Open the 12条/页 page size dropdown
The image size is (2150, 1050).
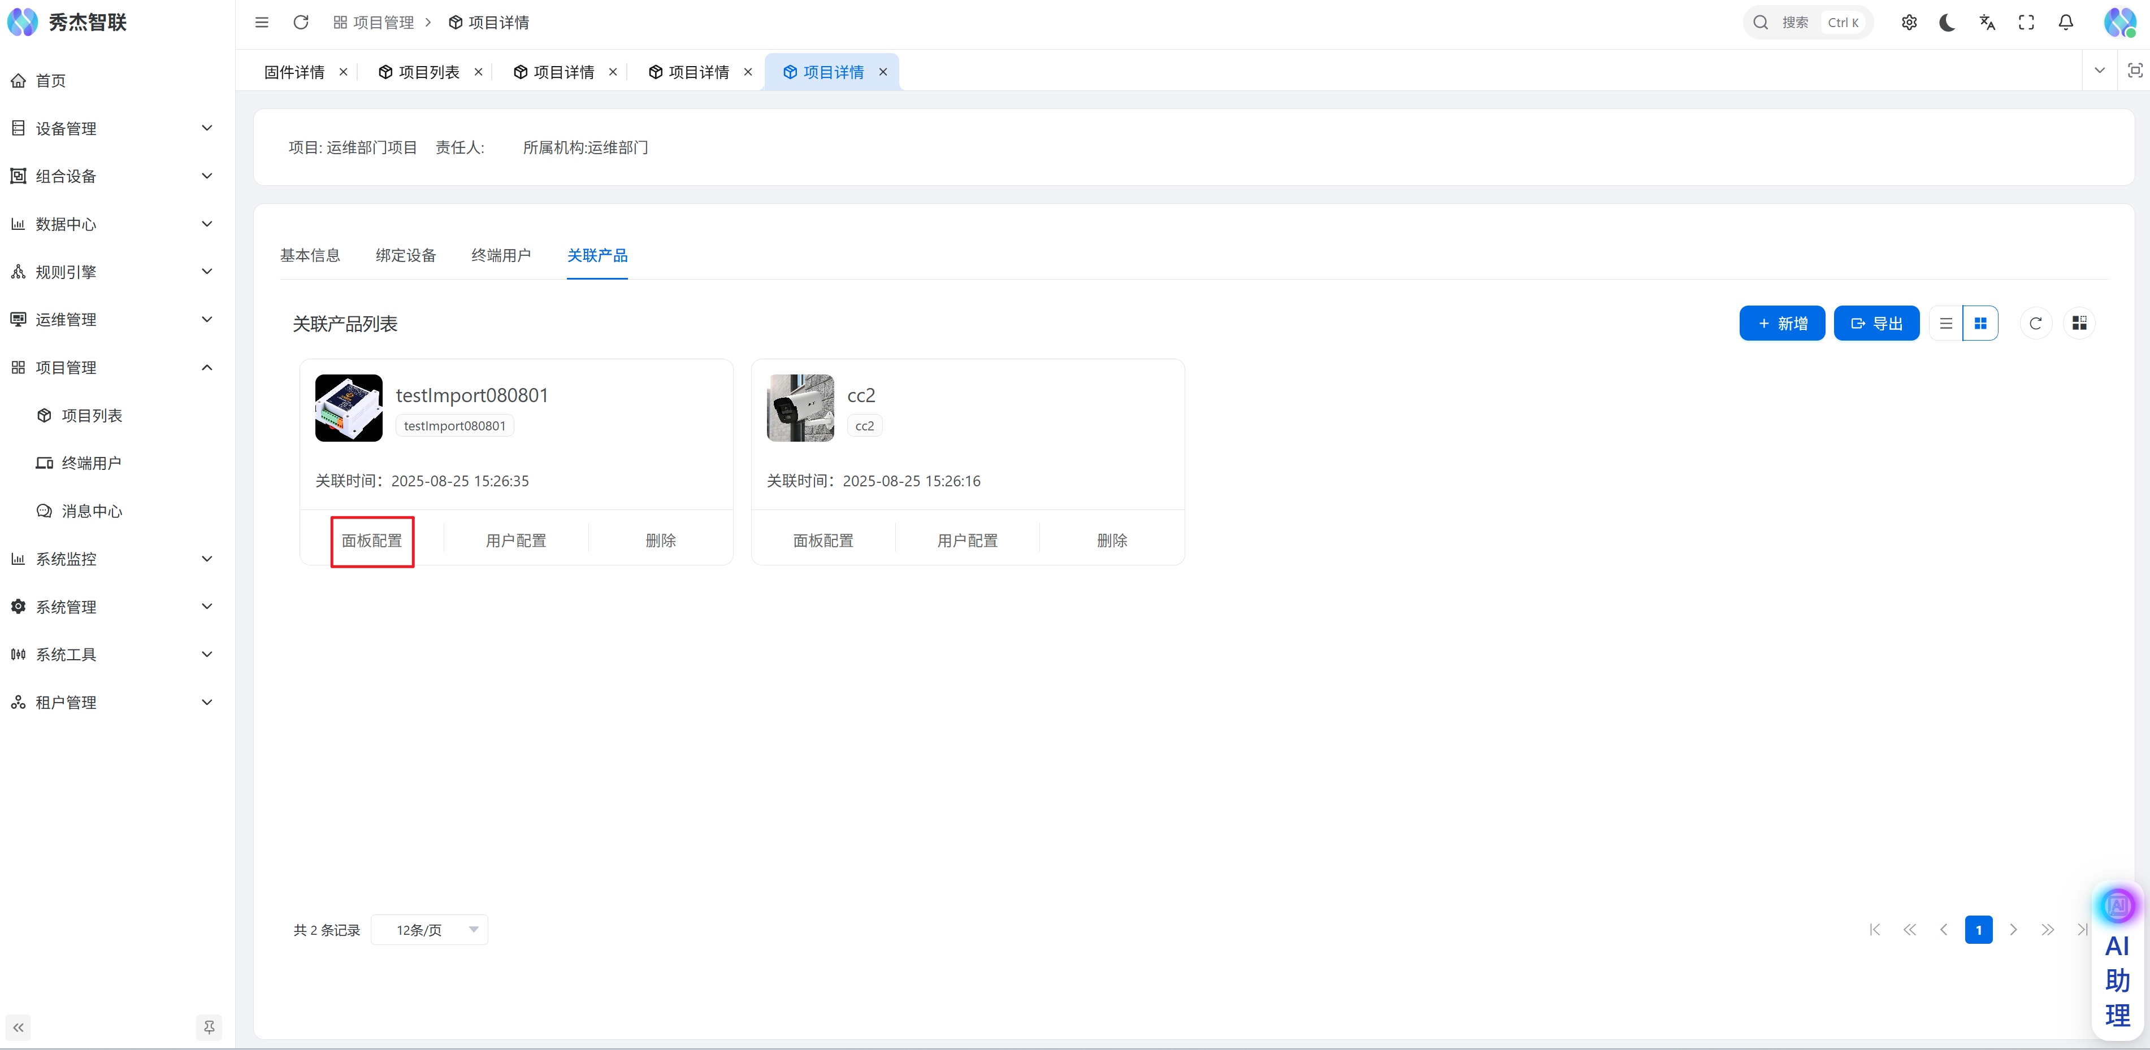pyautogui.click(x=429, y=930)
